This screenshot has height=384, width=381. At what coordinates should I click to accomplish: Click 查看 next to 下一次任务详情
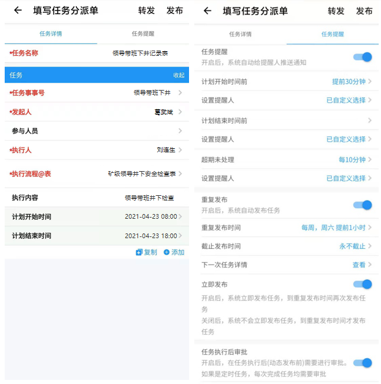click(x=359, y=265)
